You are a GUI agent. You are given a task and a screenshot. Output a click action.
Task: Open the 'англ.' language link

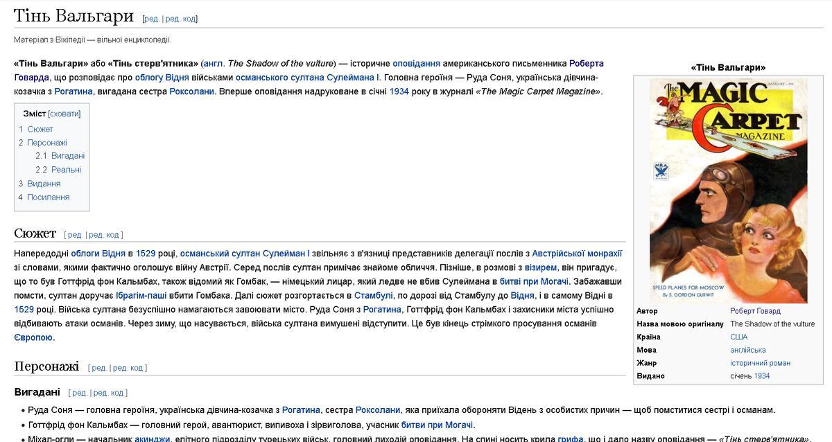click(213, 64)
